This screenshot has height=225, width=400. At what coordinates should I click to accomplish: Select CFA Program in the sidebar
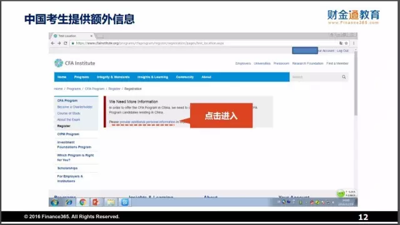click(x=67, y=100)
